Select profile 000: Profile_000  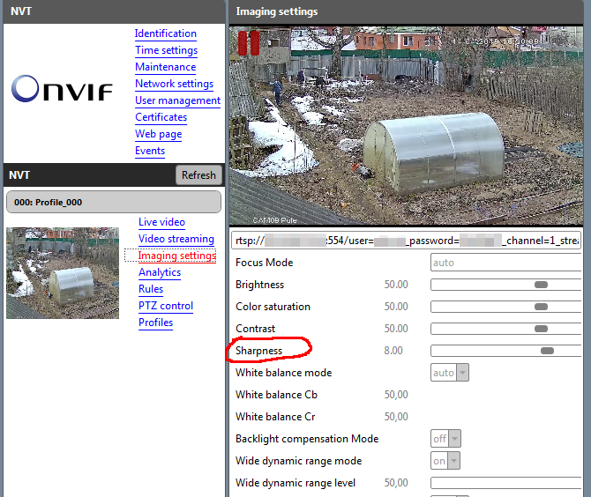(x=113, y=202)
